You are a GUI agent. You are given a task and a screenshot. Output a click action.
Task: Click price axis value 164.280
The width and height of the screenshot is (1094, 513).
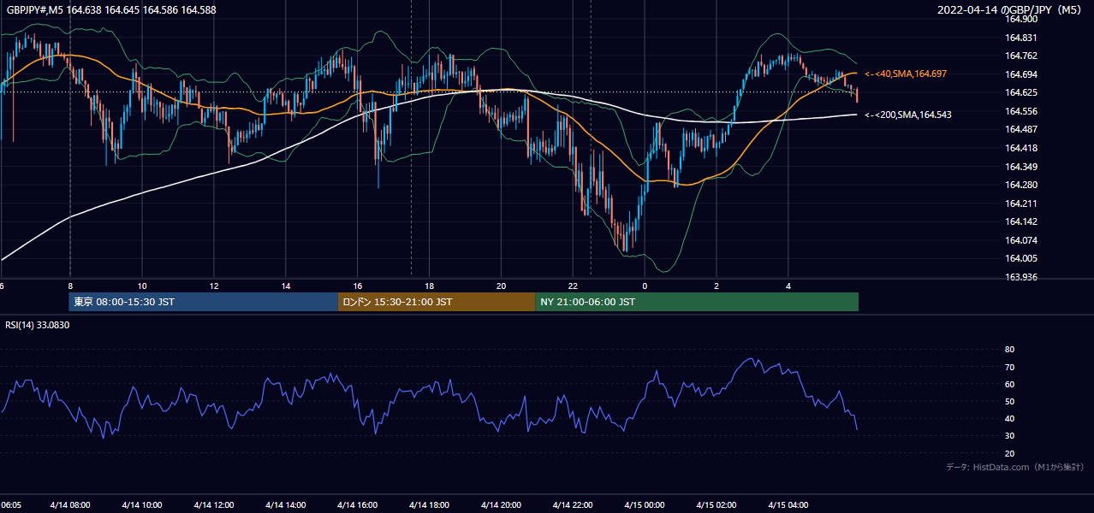point(1021,185)
